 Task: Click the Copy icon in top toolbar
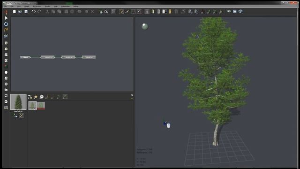pyautogui.click(x=53, y=12)
